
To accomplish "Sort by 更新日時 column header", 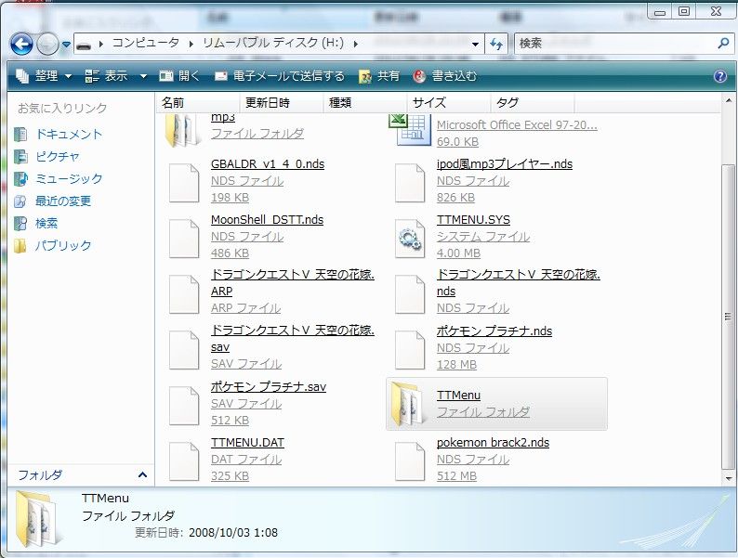I will (282, 102).
